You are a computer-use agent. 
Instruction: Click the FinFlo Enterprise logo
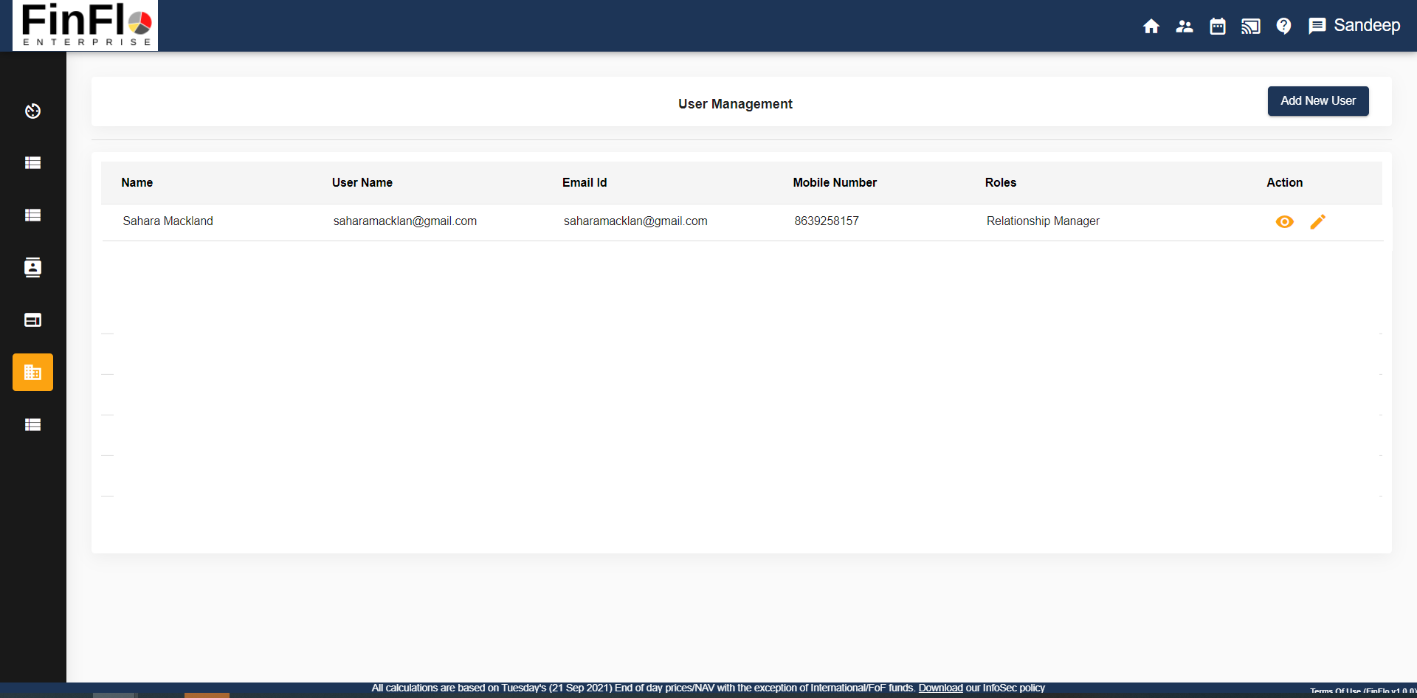[86, 25]
